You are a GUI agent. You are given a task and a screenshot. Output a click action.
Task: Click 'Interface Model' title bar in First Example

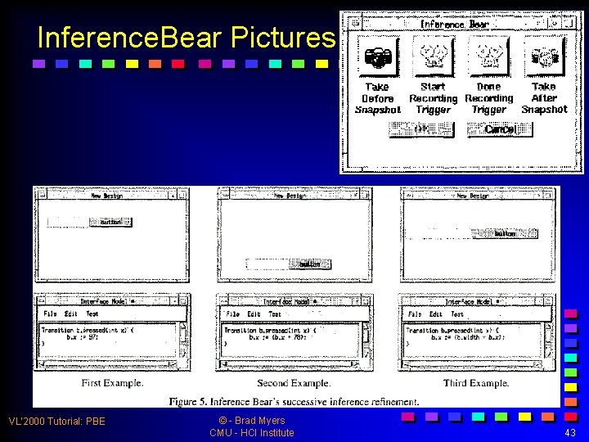click(x=108, y=301)
